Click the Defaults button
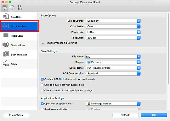This screenshot has width=170, height=121. pyautogui.click(x=126, y=115)
